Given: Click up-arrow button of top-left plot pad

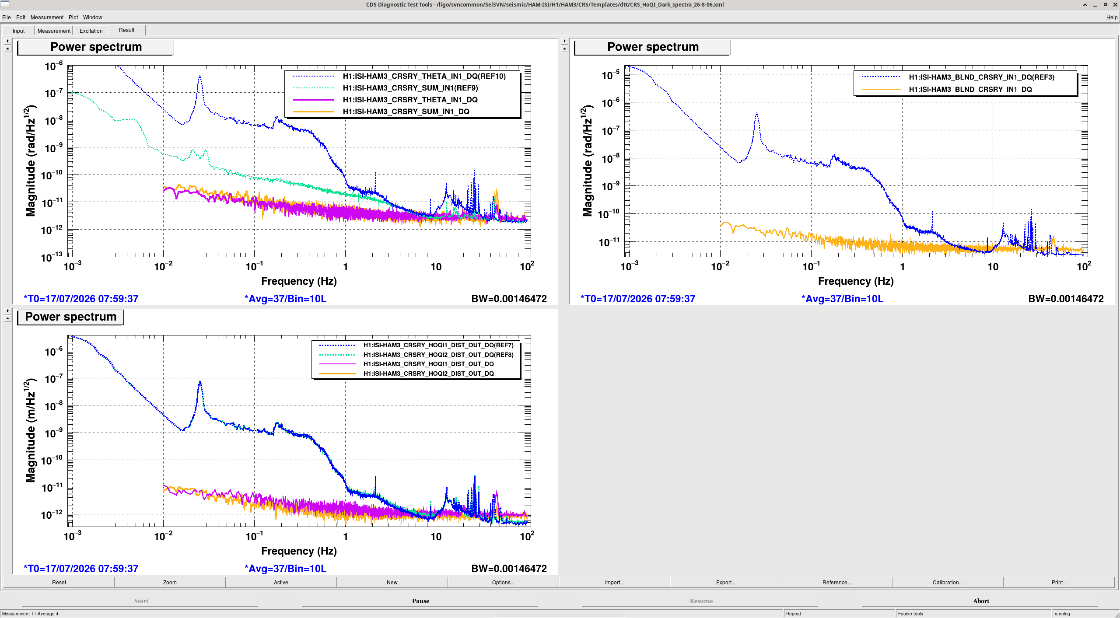Looking at the screenshot, I should click(x=7, y=49).
